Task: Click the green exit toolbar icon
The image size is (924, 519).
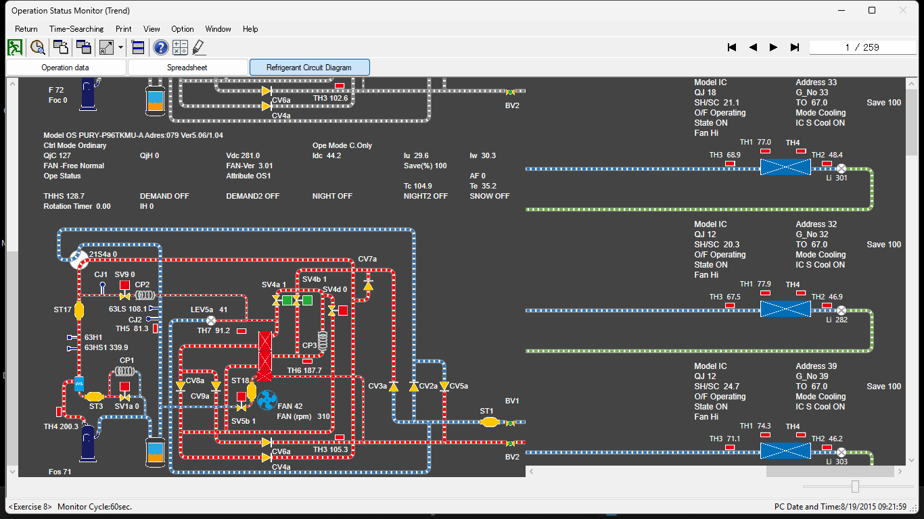Action: click(x=14, y=47)
